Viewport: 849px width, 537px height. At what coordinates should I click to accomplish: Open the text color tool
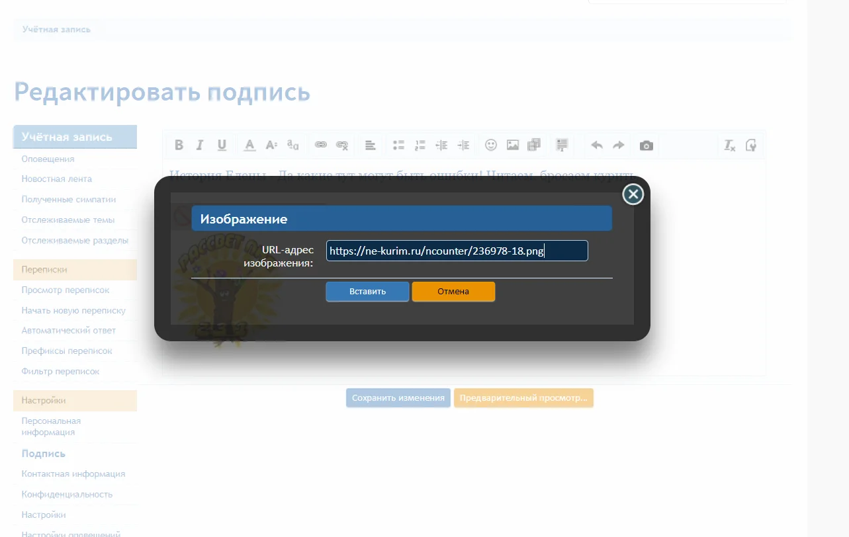pos(249,145)
